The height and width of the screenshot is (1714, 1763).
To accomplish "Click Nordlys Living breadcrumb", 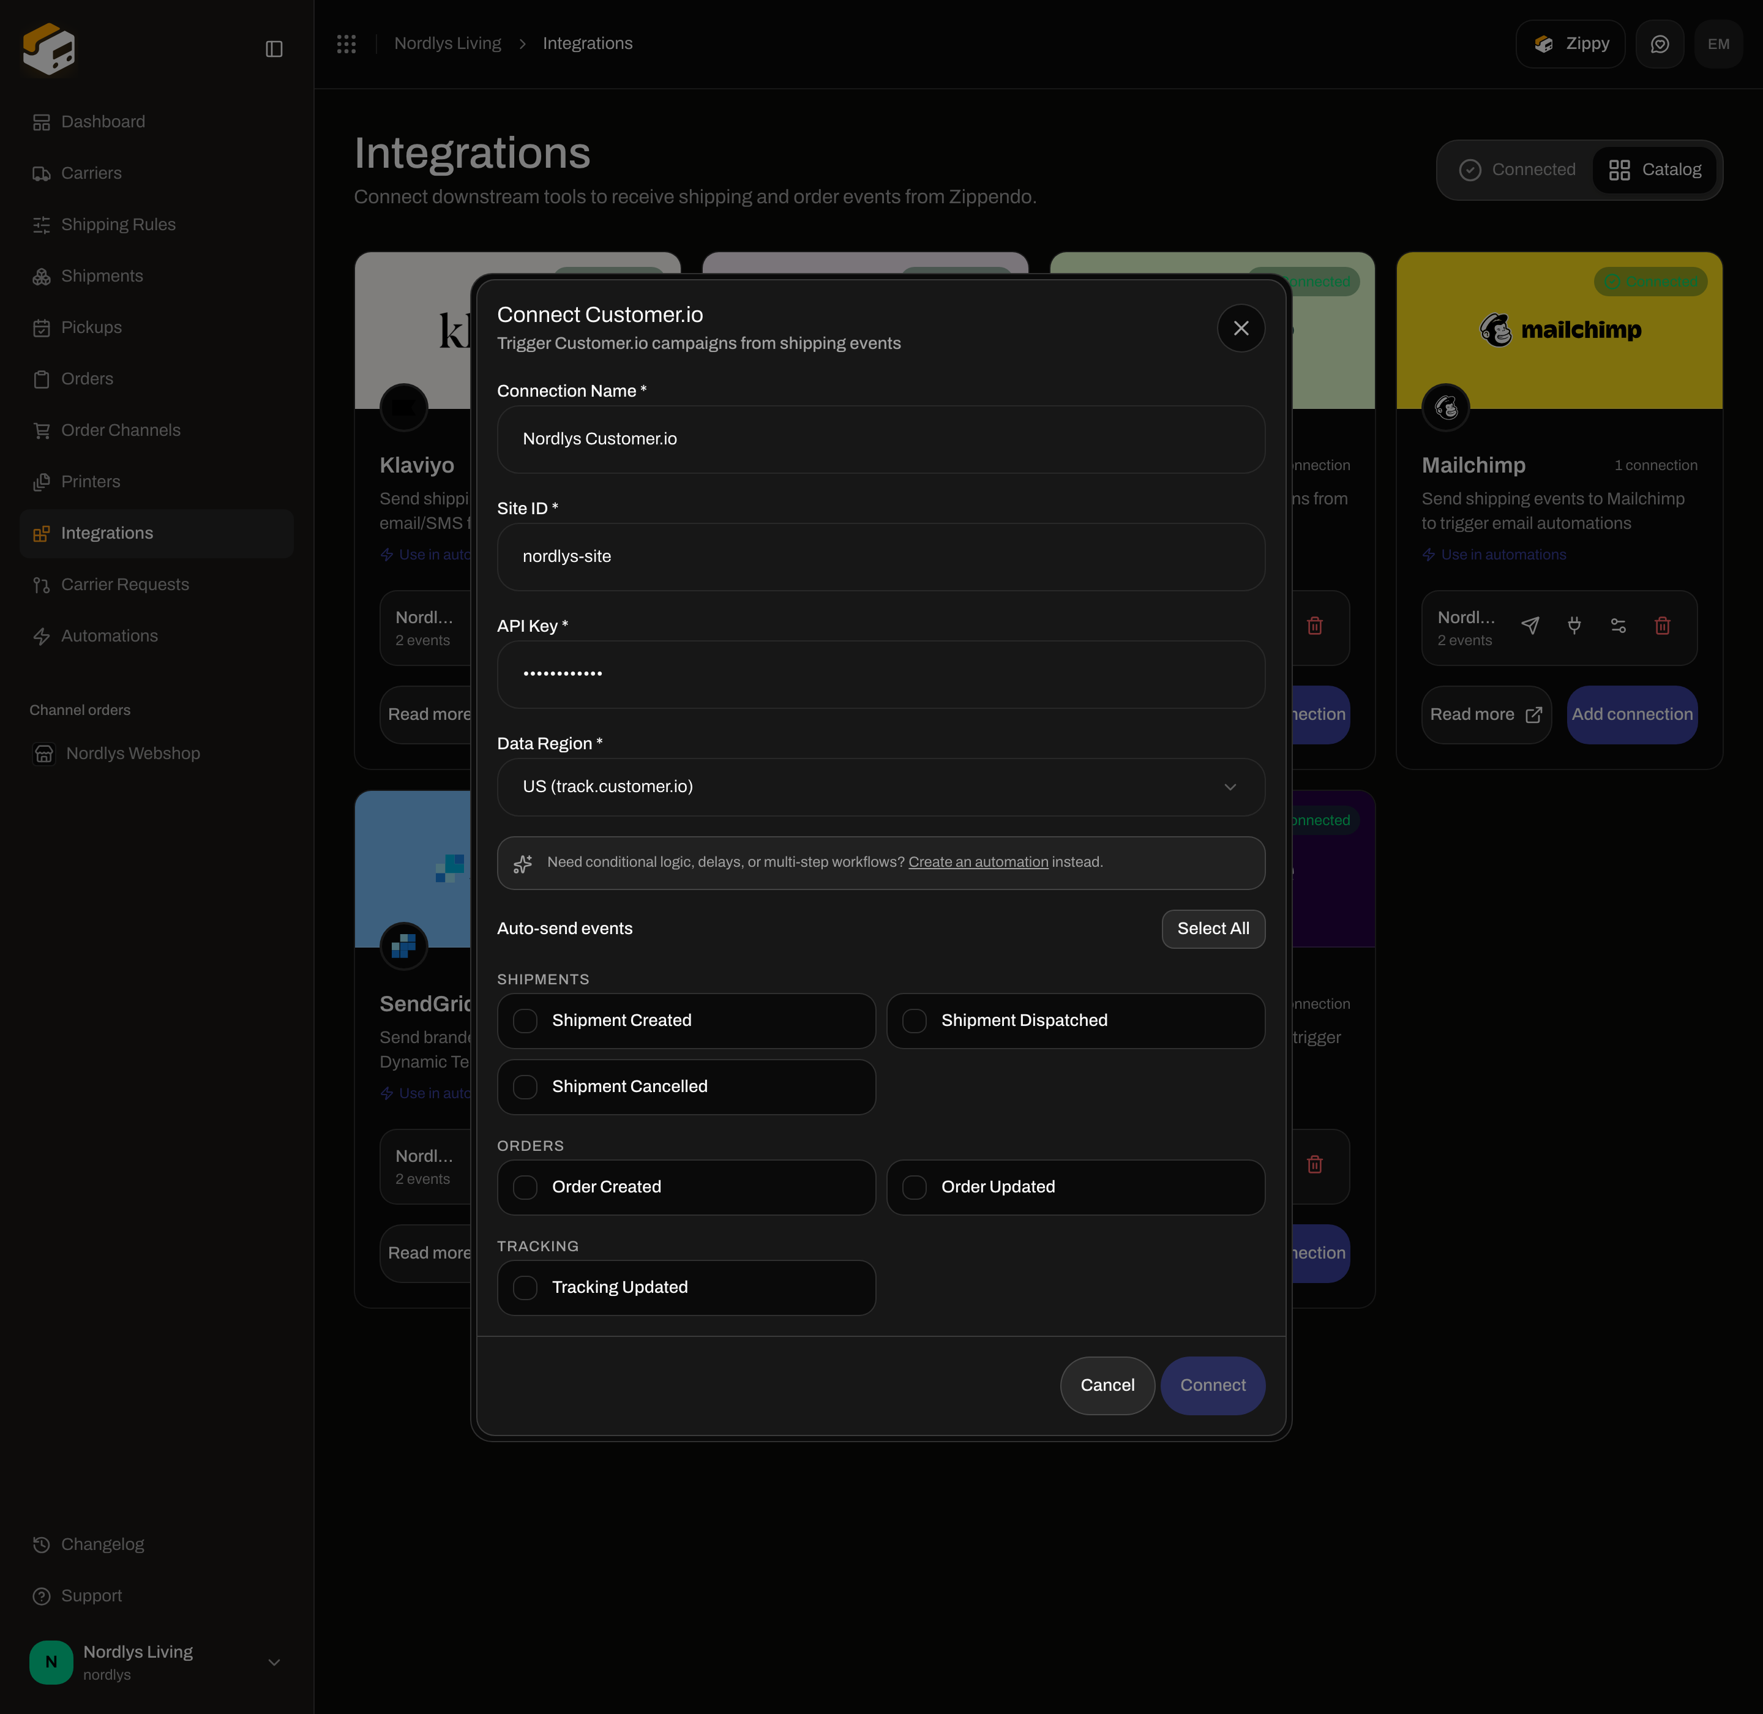I will point(447,43).
